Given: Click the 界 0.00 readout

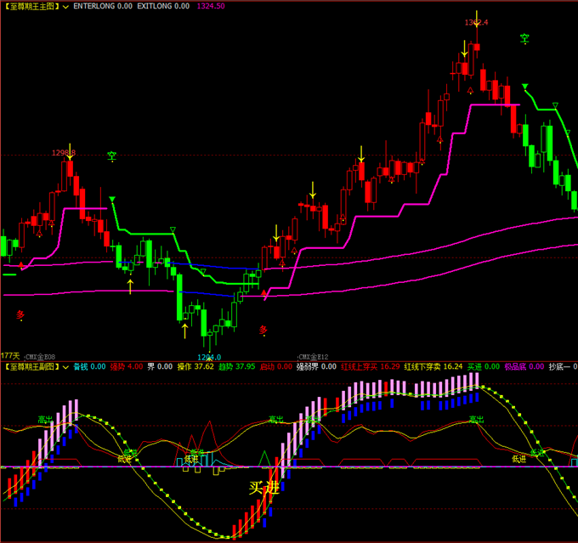Looking at the screenshot, I should point(160,367).
